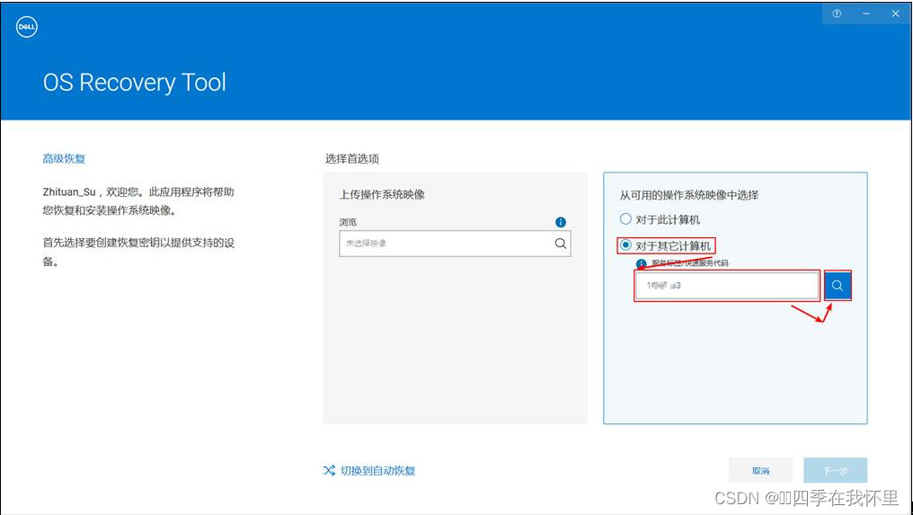Click the Dell logo icon
Image resolution: width=913 pixels, height=515 pixels.
pos(27,27)
